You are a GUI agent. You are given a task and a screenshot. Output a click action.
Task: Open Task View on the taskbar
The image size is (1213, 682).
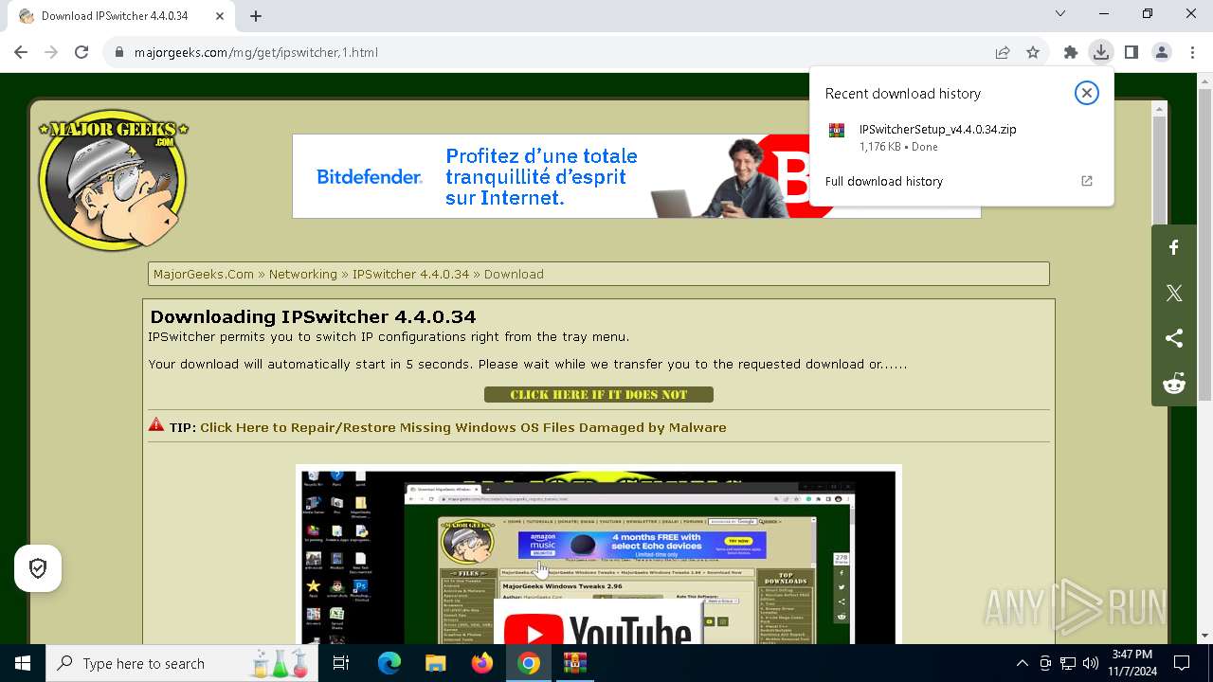point(341,663)
